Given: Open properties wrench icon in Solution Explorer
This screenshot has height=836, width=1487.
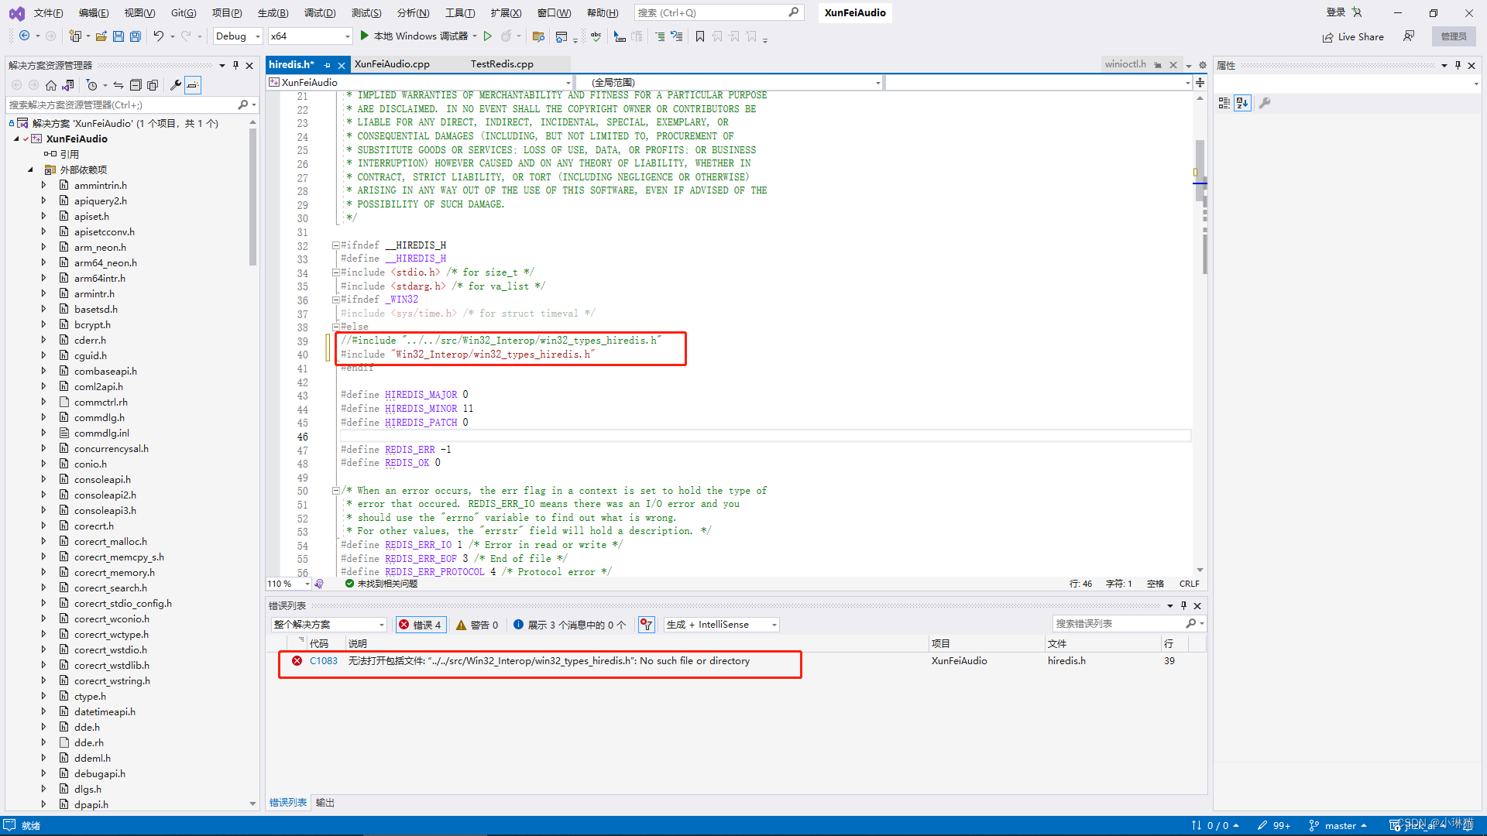Looking at the screenshot, I should pos(176,85).
